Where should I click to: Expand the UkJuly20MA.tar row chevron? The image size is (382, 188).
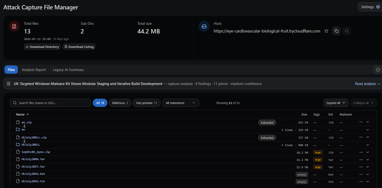pyautogui.click(x=368, y=159)
